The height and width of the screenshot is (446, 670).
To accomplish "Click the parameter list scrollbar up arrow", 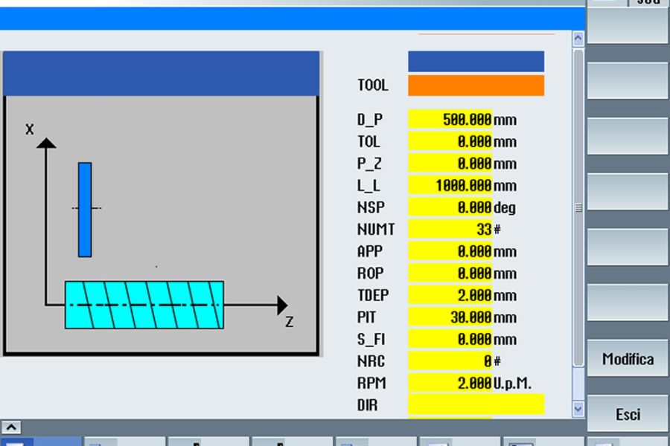I will pyautogui.click(x=577, y=37).
